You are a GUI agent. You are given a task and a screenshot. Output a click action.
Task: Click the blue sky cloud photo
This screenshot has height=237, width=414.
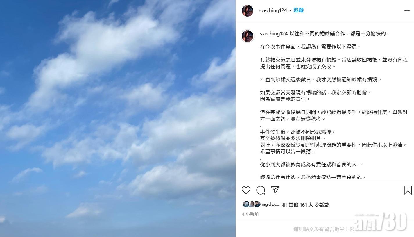coord(118,118)
